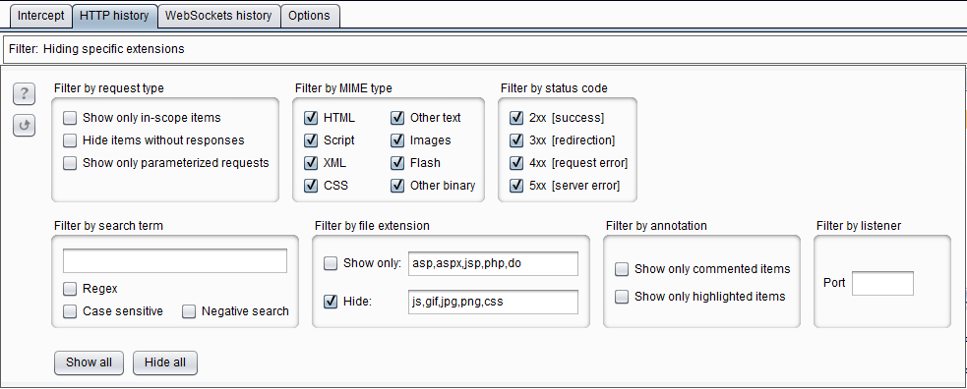
Task: Toggle 5xx server error checkbox
Action: 516,186
